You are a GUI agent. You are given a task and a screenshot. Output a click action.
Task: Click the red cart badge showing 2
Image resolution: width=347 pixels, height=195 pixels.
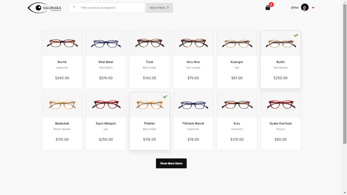pyautogui.click(x=271, y=5)
